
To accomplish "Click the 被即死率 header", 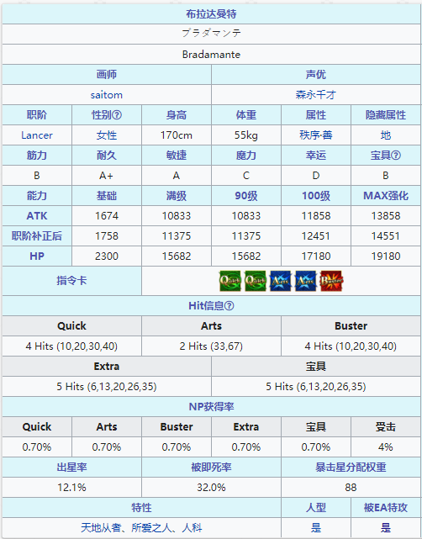I will point(211,468).
